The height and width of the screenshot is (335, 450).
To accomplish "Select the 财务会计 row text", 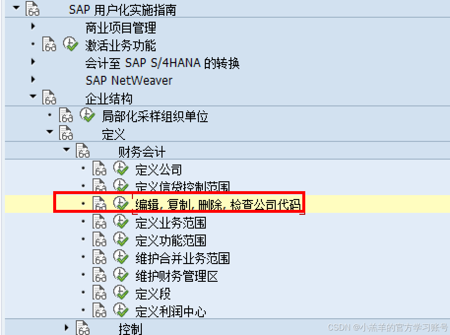I will (x=142, y=152).
